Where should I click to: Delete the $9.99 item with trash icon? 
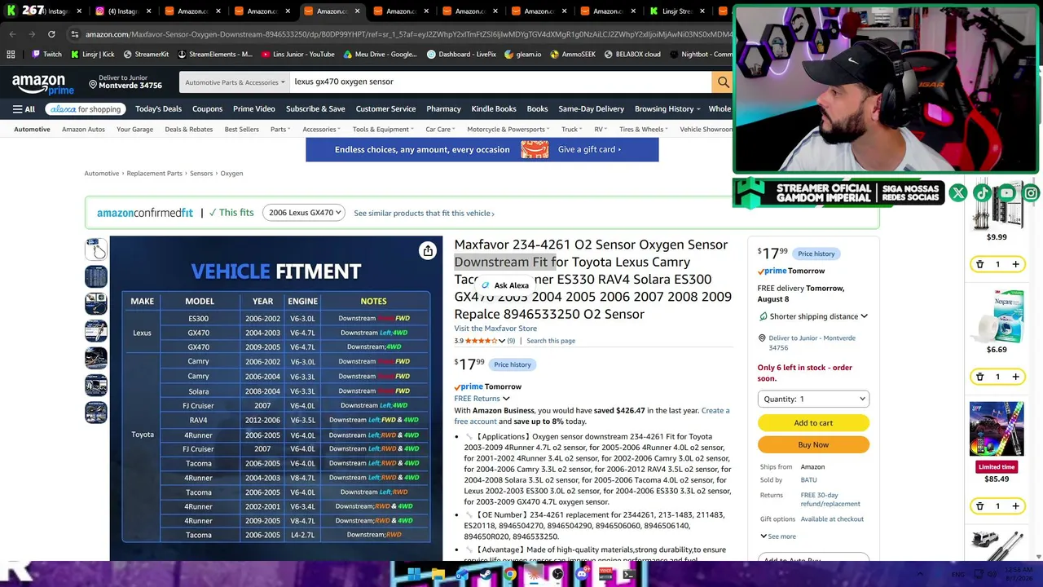click(979, 264)
